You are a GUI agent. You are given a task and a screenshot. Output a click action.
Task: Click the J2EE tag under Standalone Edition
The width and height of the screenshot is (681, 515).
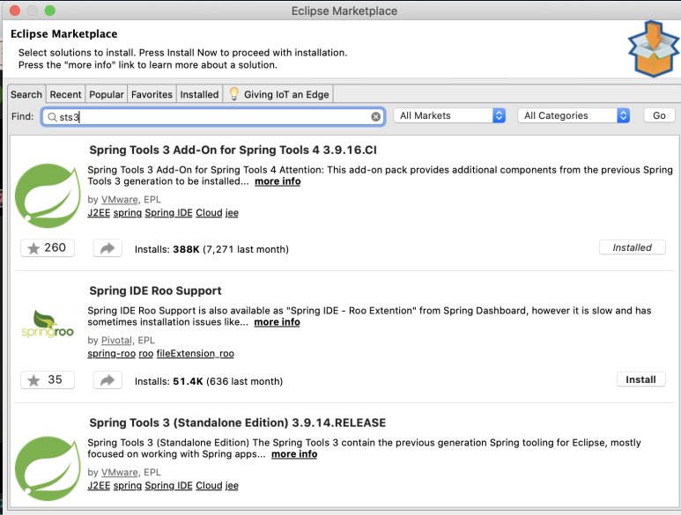point(99,485)
